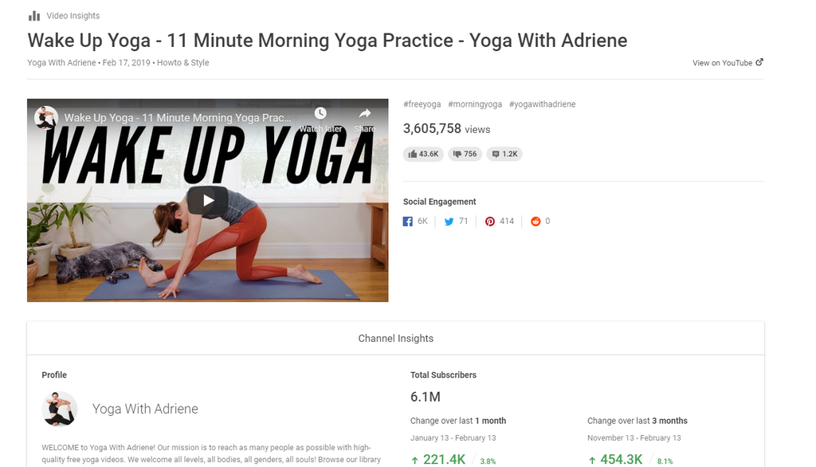Click the Reddit engagement icon
This screenshot has height=467, width=816.
click(535, 222)
